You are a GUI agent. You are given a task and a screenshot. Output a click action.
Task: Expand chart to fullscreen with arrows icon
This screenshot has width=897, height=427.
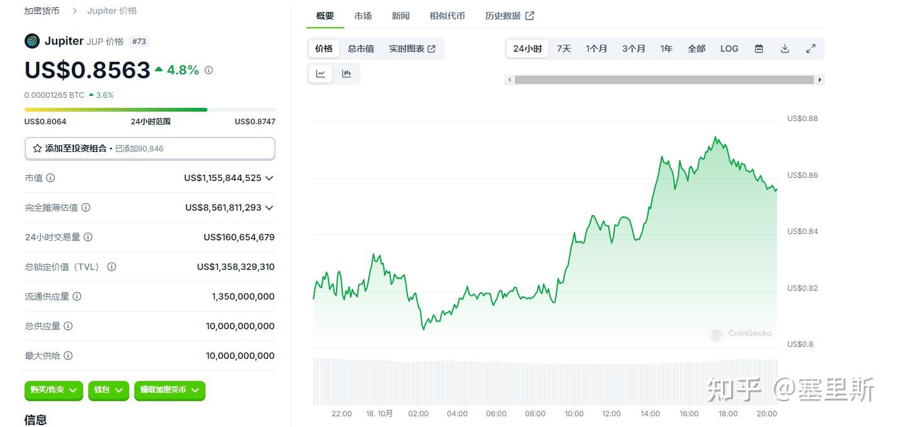point(811,48)
